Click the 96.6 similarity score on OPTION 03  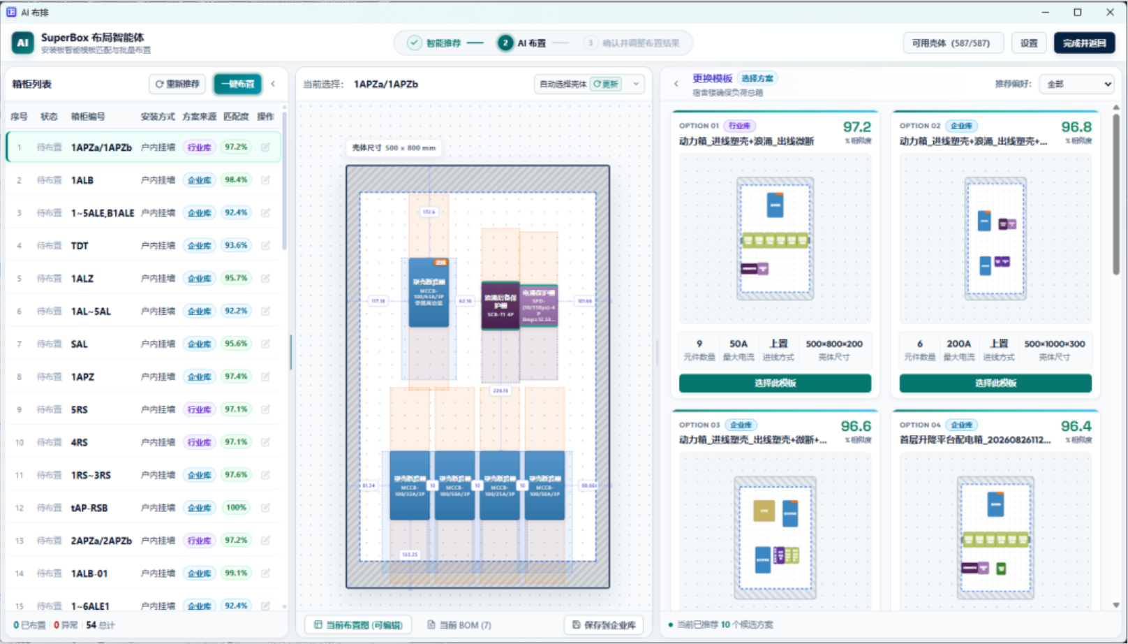click(x=856, y=426)
